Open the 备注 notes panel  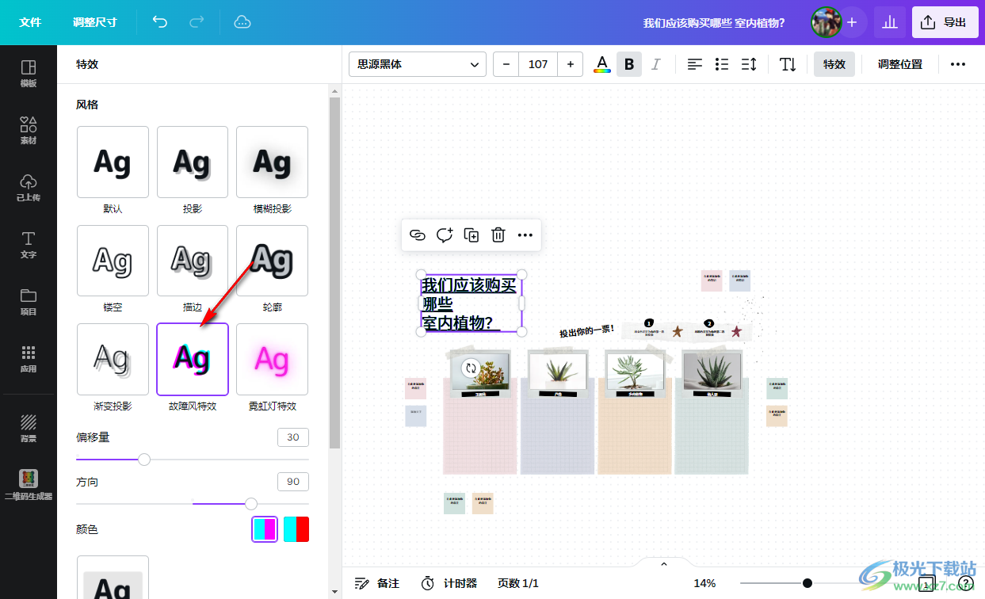tap(376, 583)
